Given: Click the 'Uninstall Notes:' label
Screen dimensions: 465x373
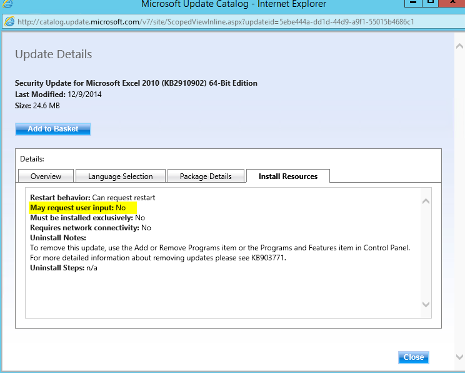Looking at the screenshot, I should (58, 238).
